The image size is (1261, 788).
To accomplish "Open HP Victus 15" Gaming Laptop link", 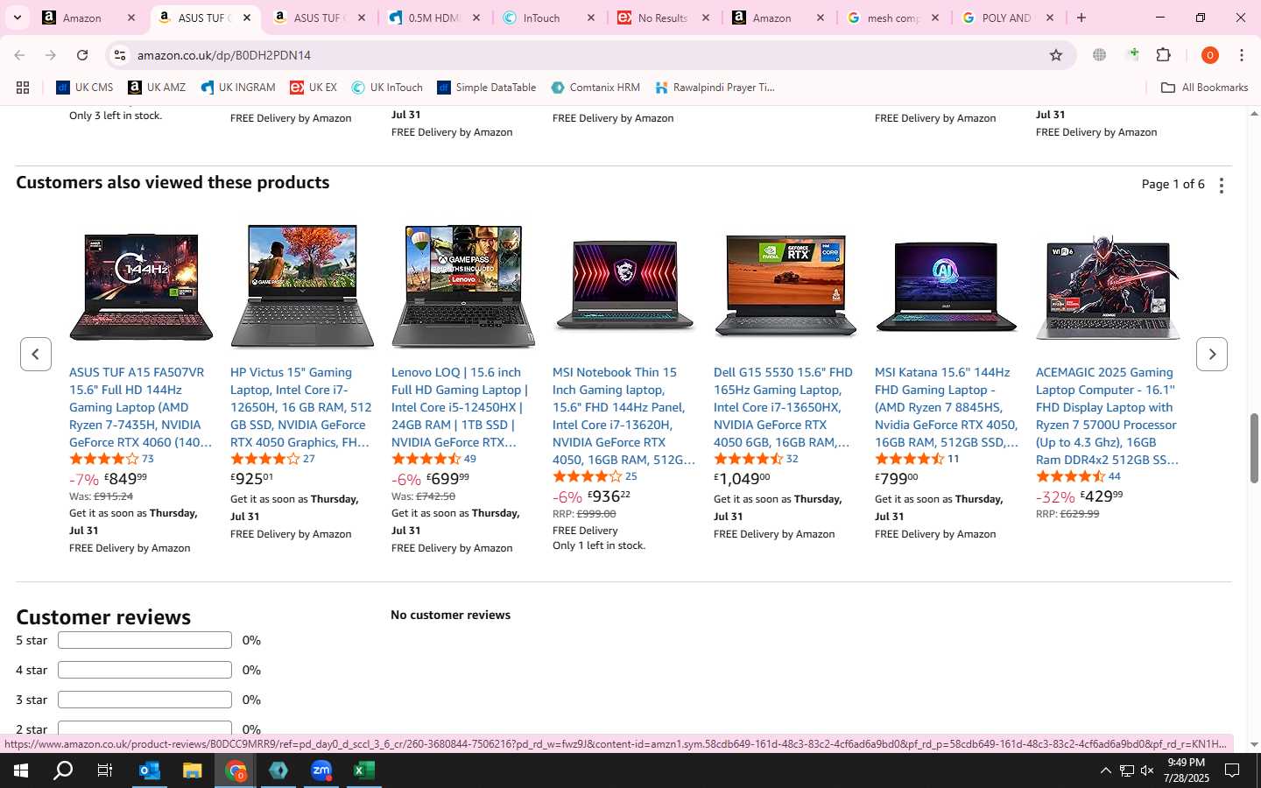I will click(302, 407).
